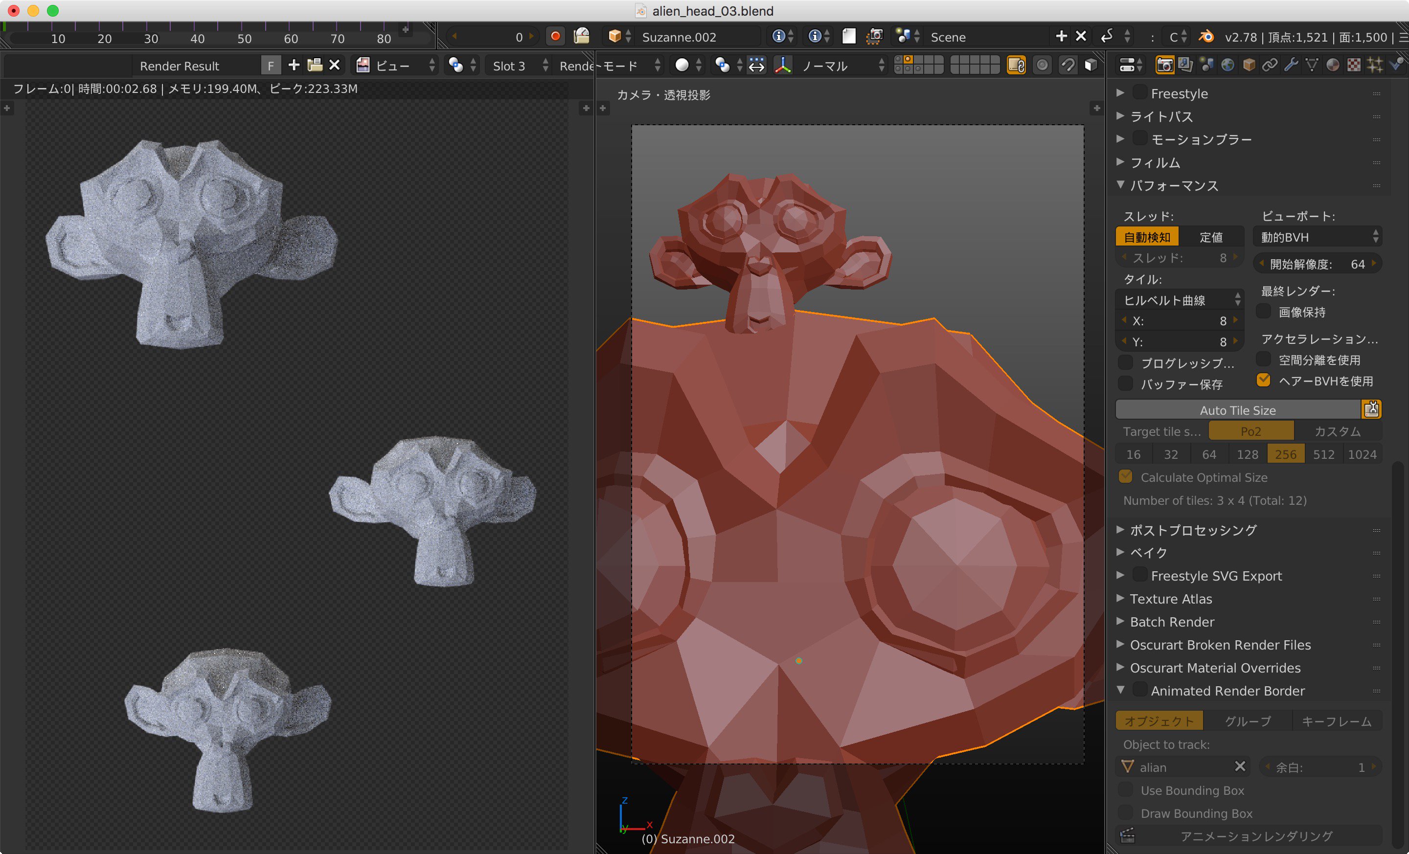Select 512 as target tile size
The height and width of the screenshot is (854, 1409).
click(1324, 453)
